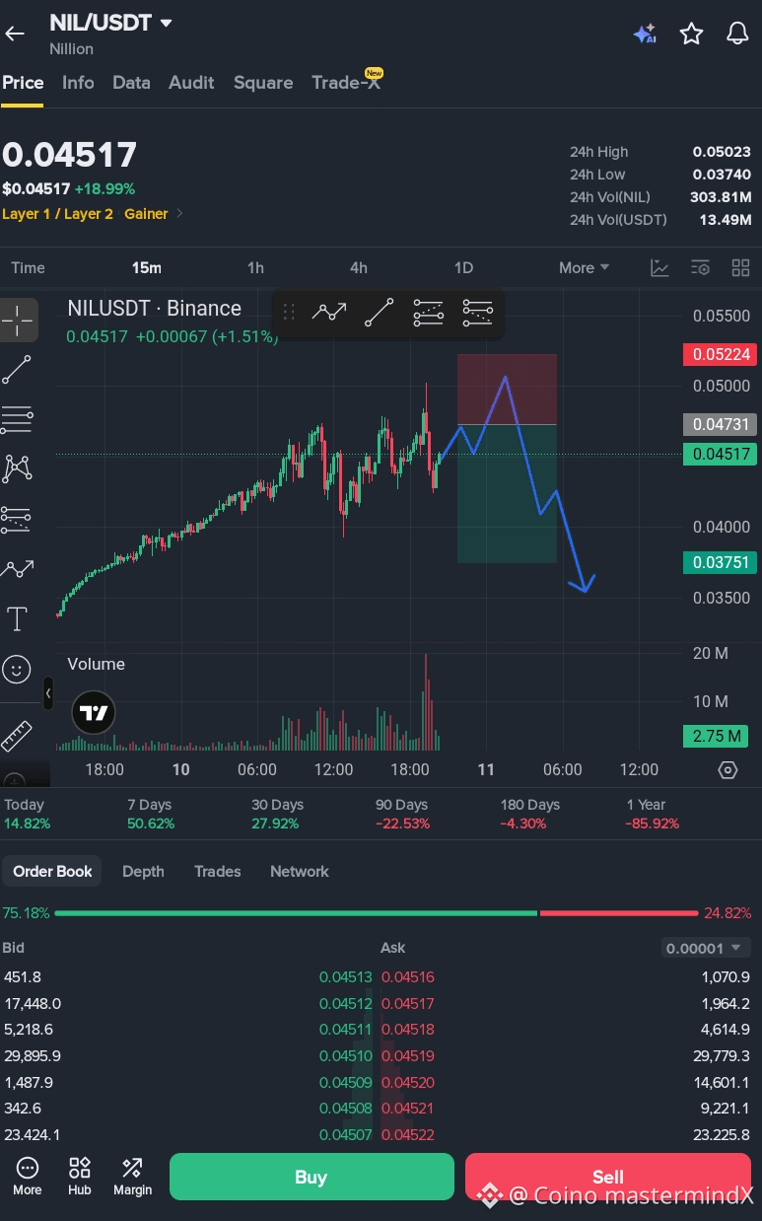This screenshot has width=762, height=1221.
Task: Show the Order Book tab
Action: [52, 871]
